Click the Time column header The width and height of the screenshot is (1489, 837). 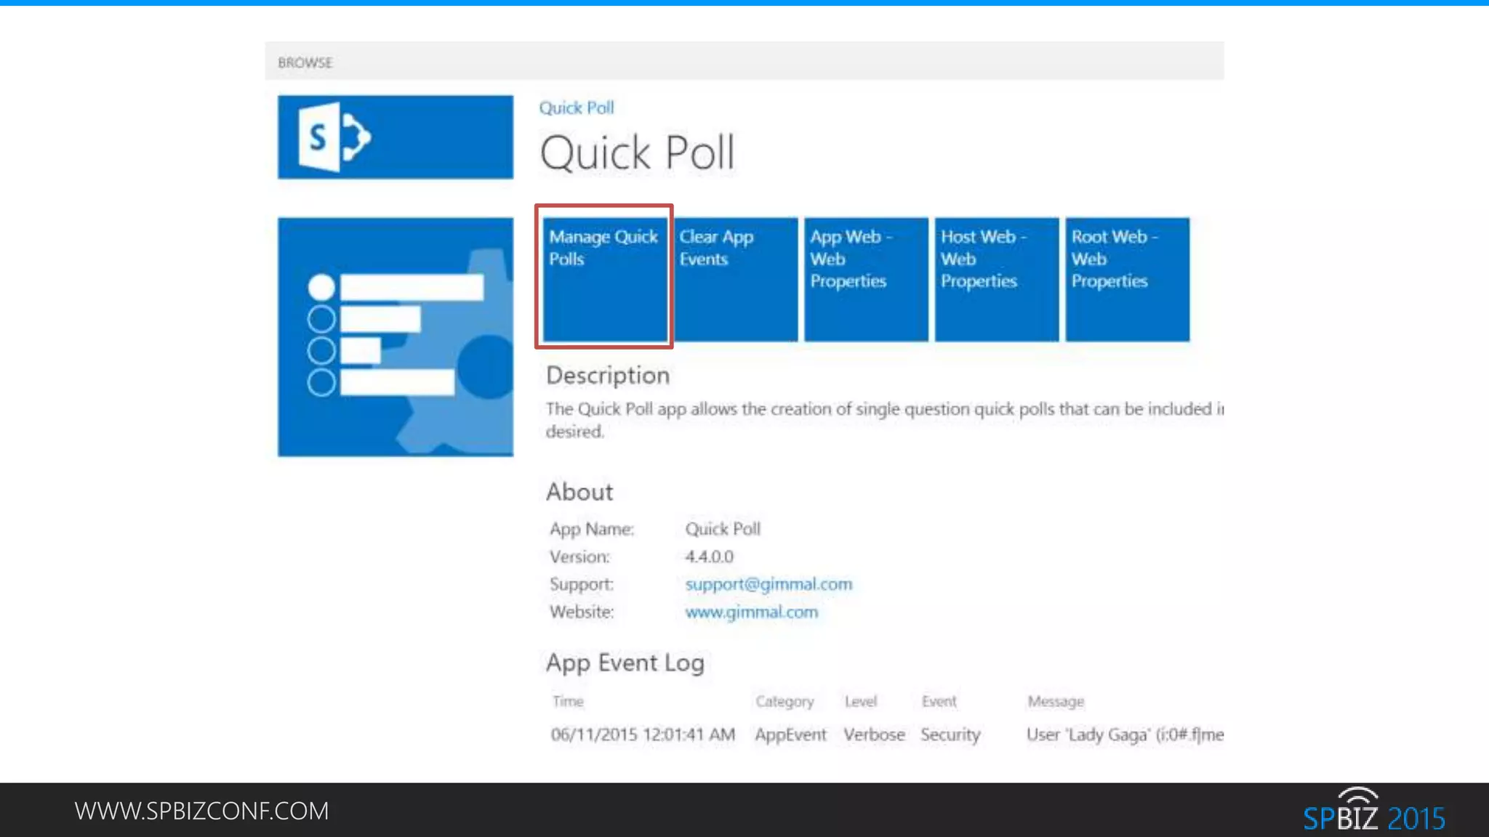pyautogui.click(x=567, y=701)
